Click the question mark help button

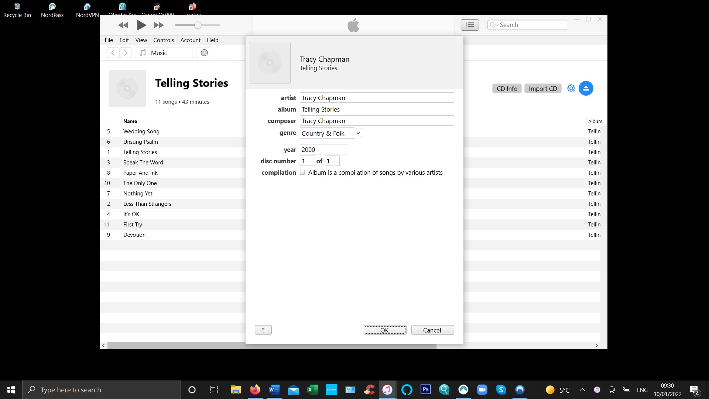tap(263, 330)
